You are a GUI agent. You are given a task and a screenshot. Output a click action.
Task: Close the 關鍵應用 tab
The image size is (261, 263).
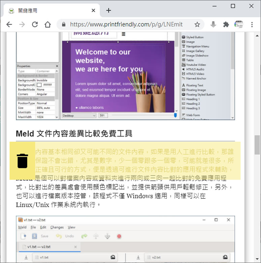[x=93, y=10]
